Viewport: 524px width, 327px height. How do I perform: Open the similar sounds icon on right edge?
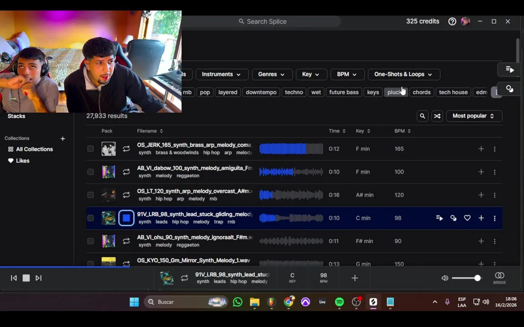click(509, 89)
